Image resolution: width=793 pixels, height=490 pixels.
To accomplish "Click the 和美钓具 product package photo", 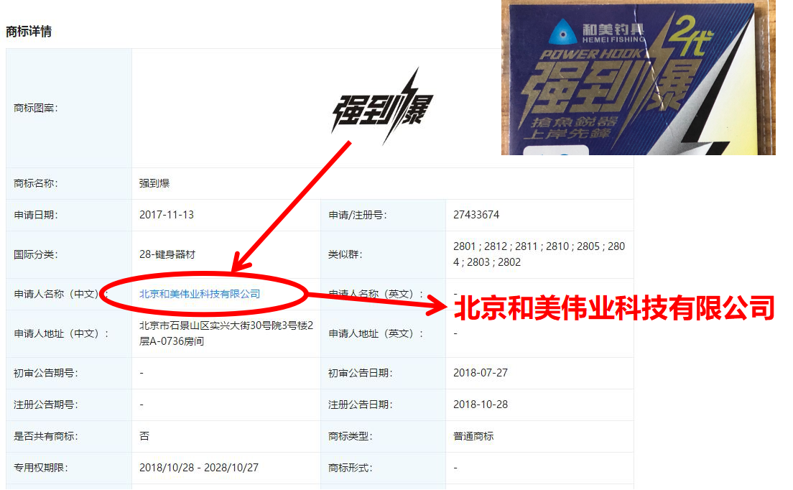I will [639, 78].
